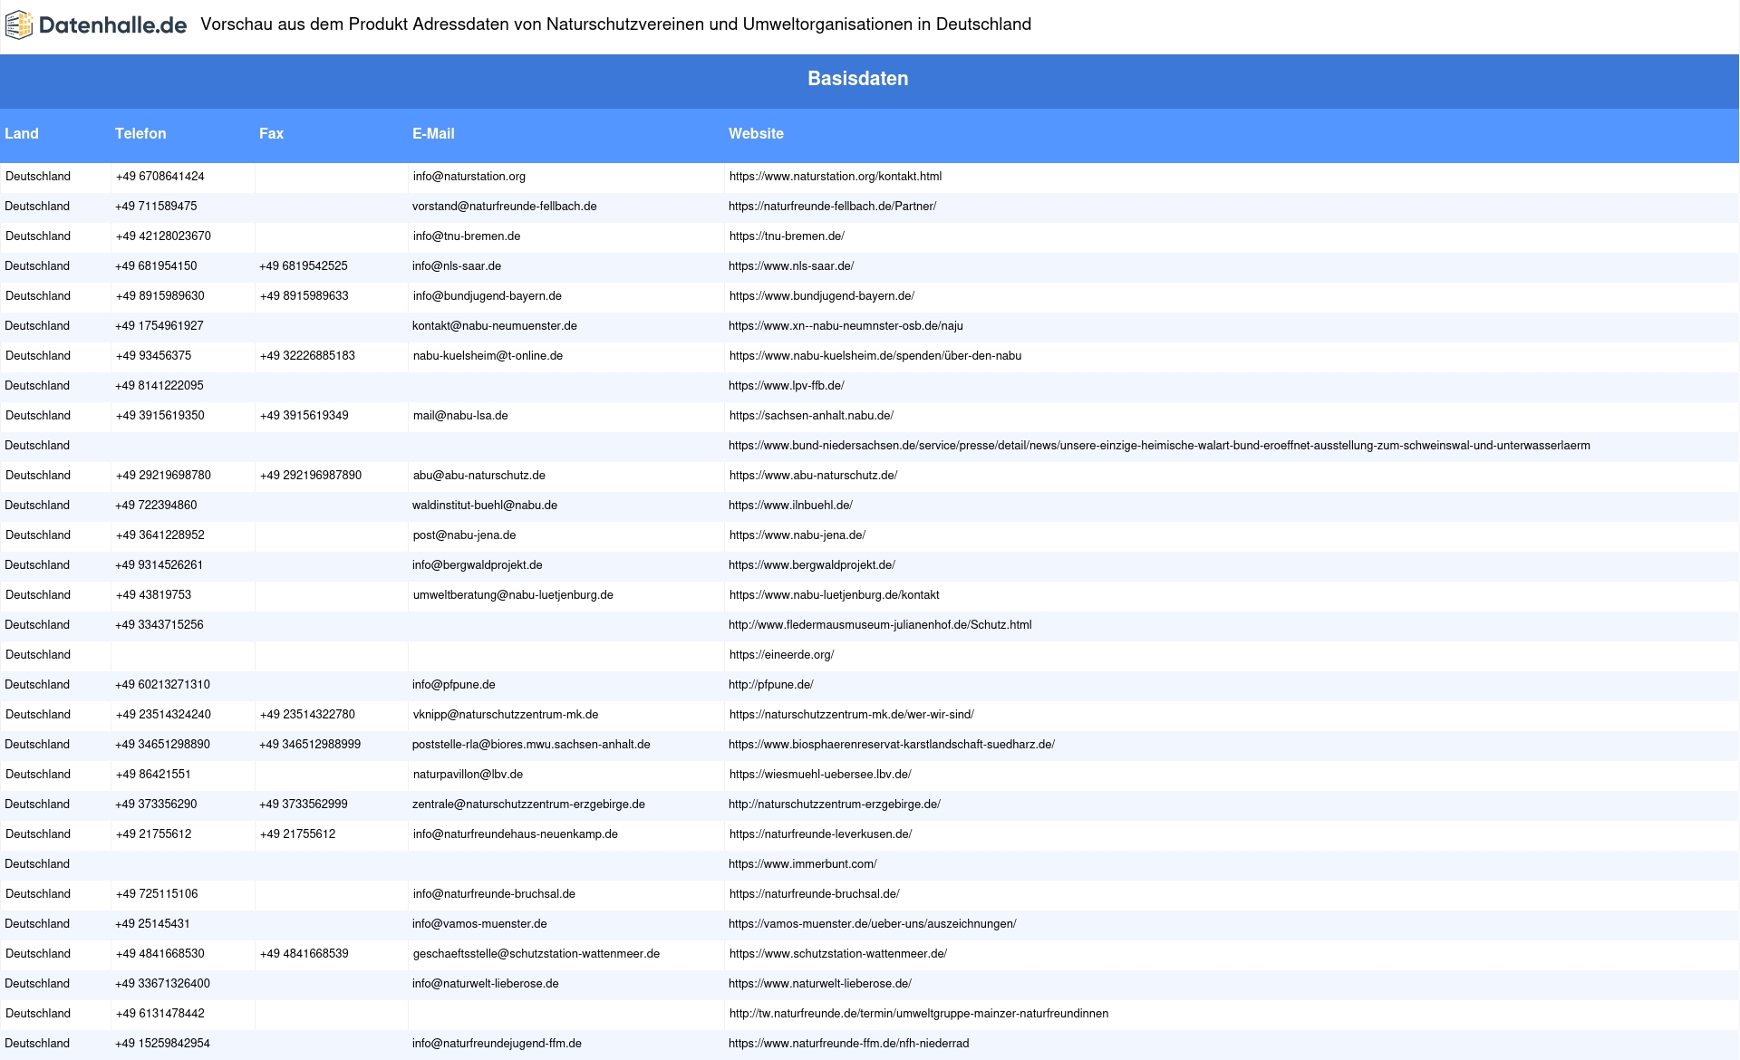Select fax +49 4841668539

[x=304, y=954]
